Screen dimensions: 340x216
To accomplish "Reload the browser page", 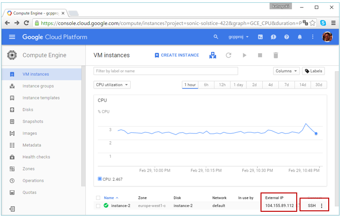I will [26, 23].
